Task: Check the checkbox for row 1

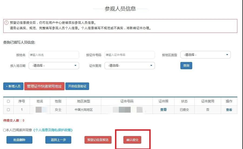Action: [x=8, y=110]
